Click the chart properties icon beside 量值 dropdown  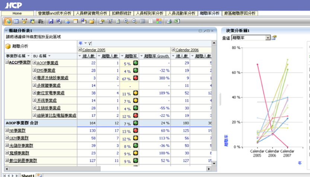click(274, 38)
